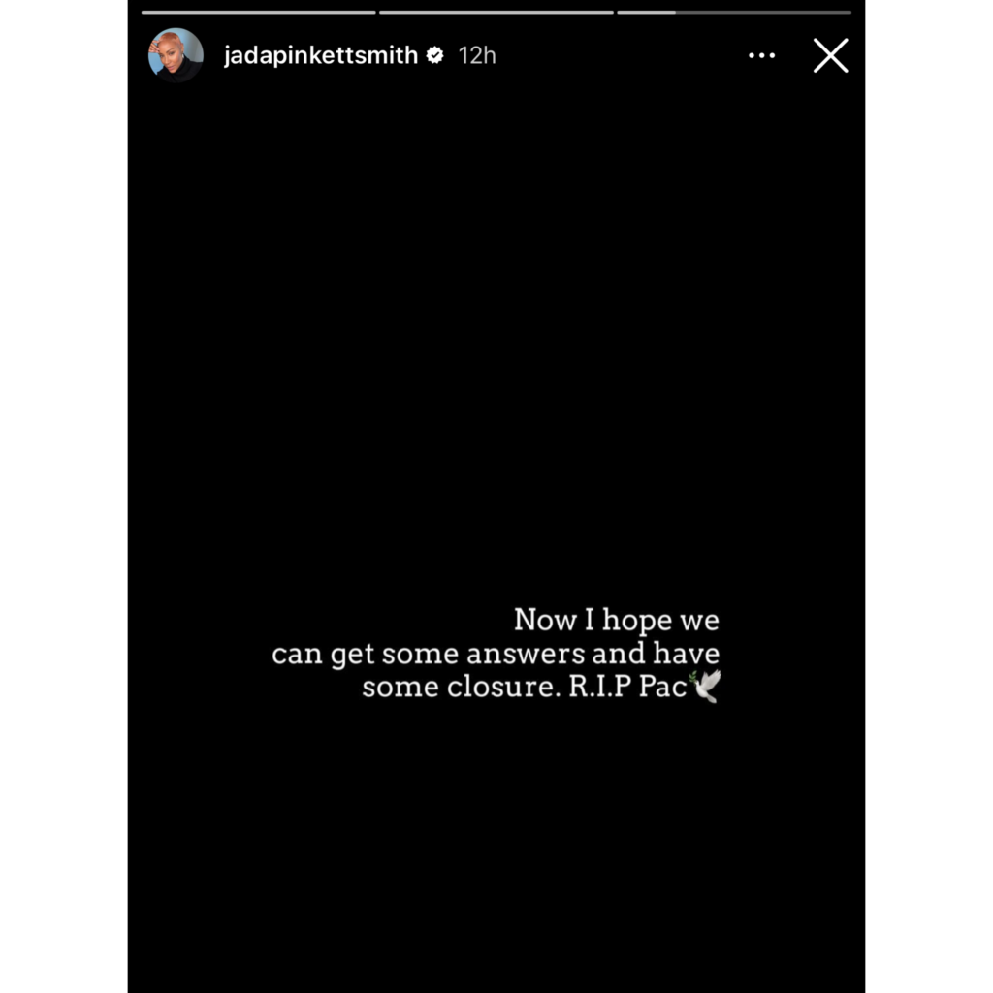Jump to the second story progress segment
The width and height of the screenshot is (993, 993).
coord(496,12)
